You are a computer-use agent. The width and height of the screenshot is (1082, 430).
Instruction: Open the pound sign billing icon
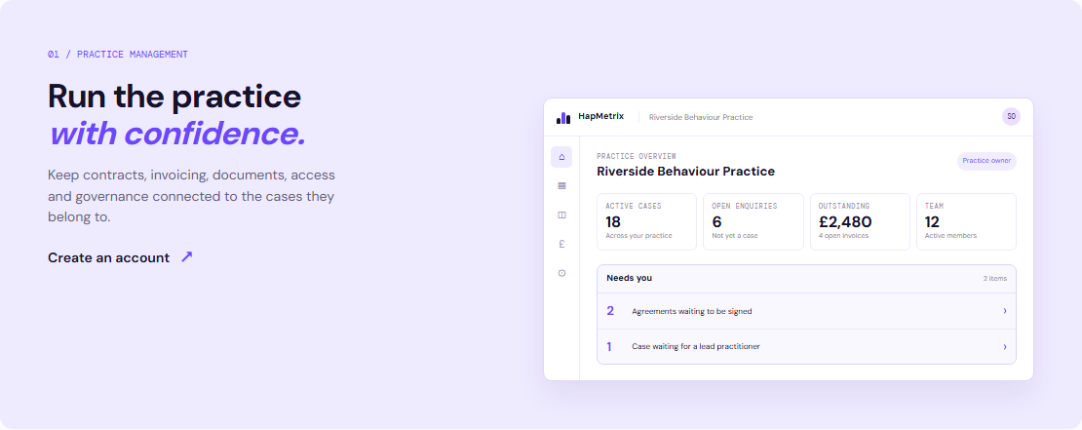(561, 244)
